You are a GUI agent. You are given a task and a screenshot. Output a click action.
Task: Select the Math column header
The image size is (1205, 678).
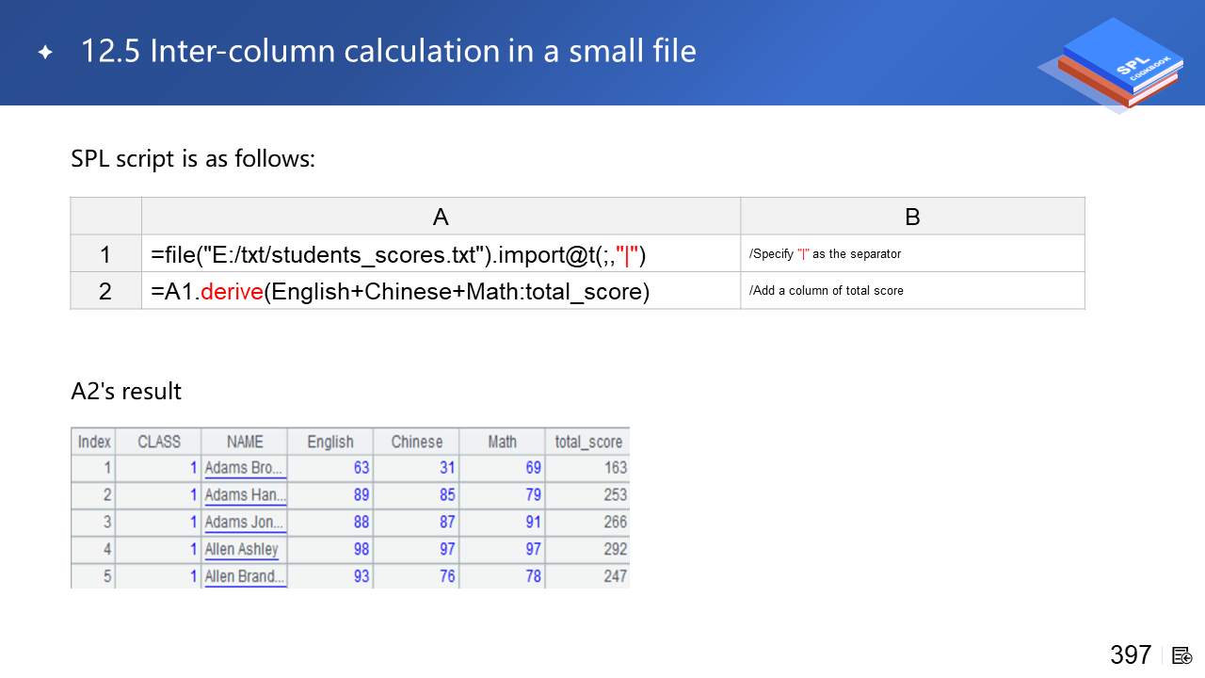[502, 442]
